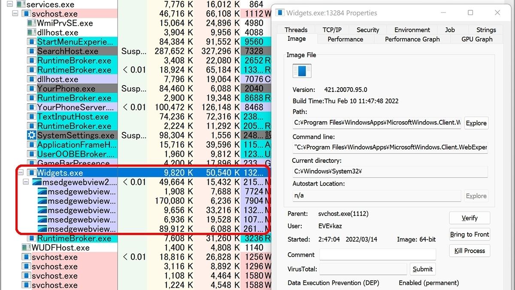The width and height of the screenshot is (515, 290).
Task: Click icon of RuntimeBroker.exe with 3,408 K
Action: tap(31, 61)
